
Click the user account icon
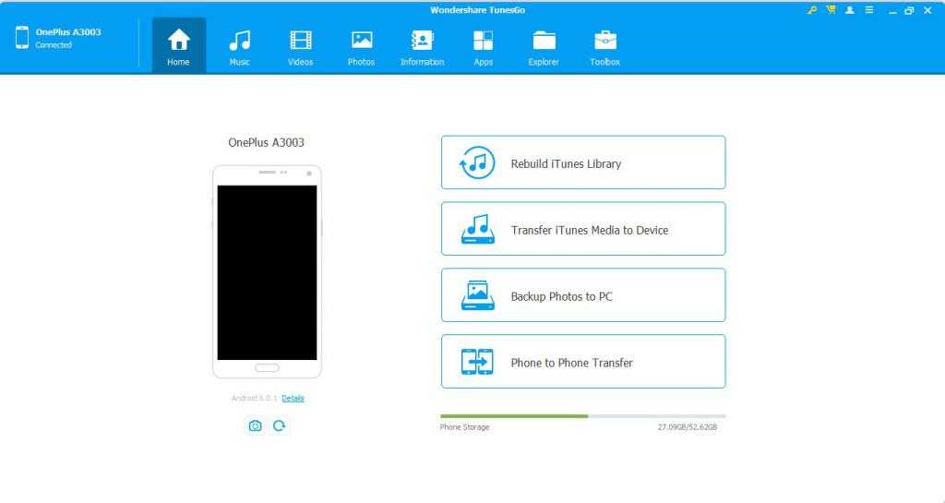pos(849,10)
